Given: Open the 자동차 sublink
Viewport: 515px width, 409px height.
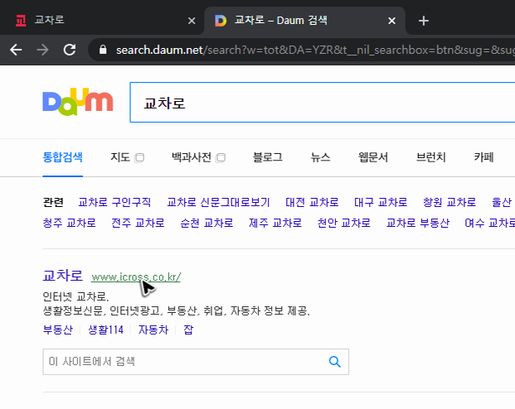Looking at the screenshot, I should click(153, 330).
